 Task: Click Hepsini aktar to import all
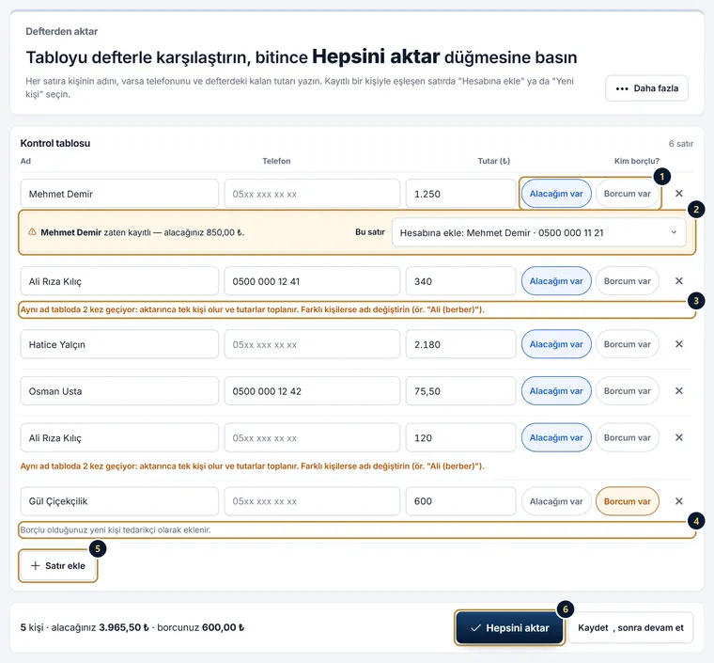[509, 628]
